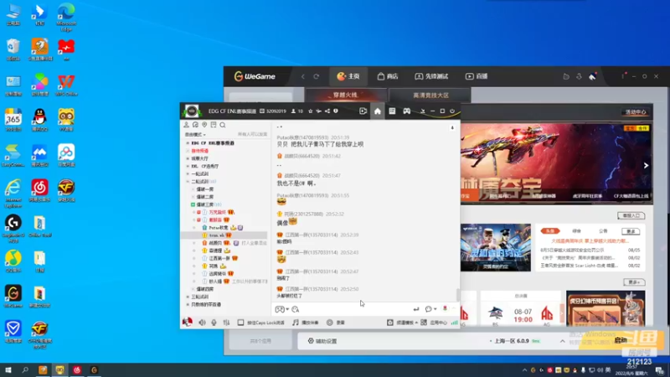Open WeGame download manager icon
The width and height of the screenshot is (670, 377).
(x=579, y=76)
